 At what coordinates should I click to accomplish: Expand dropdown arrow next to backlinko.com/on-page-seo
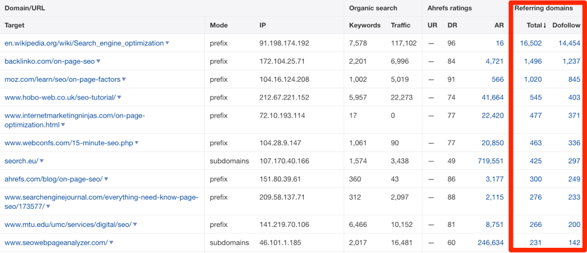click(x=98, y=61)
